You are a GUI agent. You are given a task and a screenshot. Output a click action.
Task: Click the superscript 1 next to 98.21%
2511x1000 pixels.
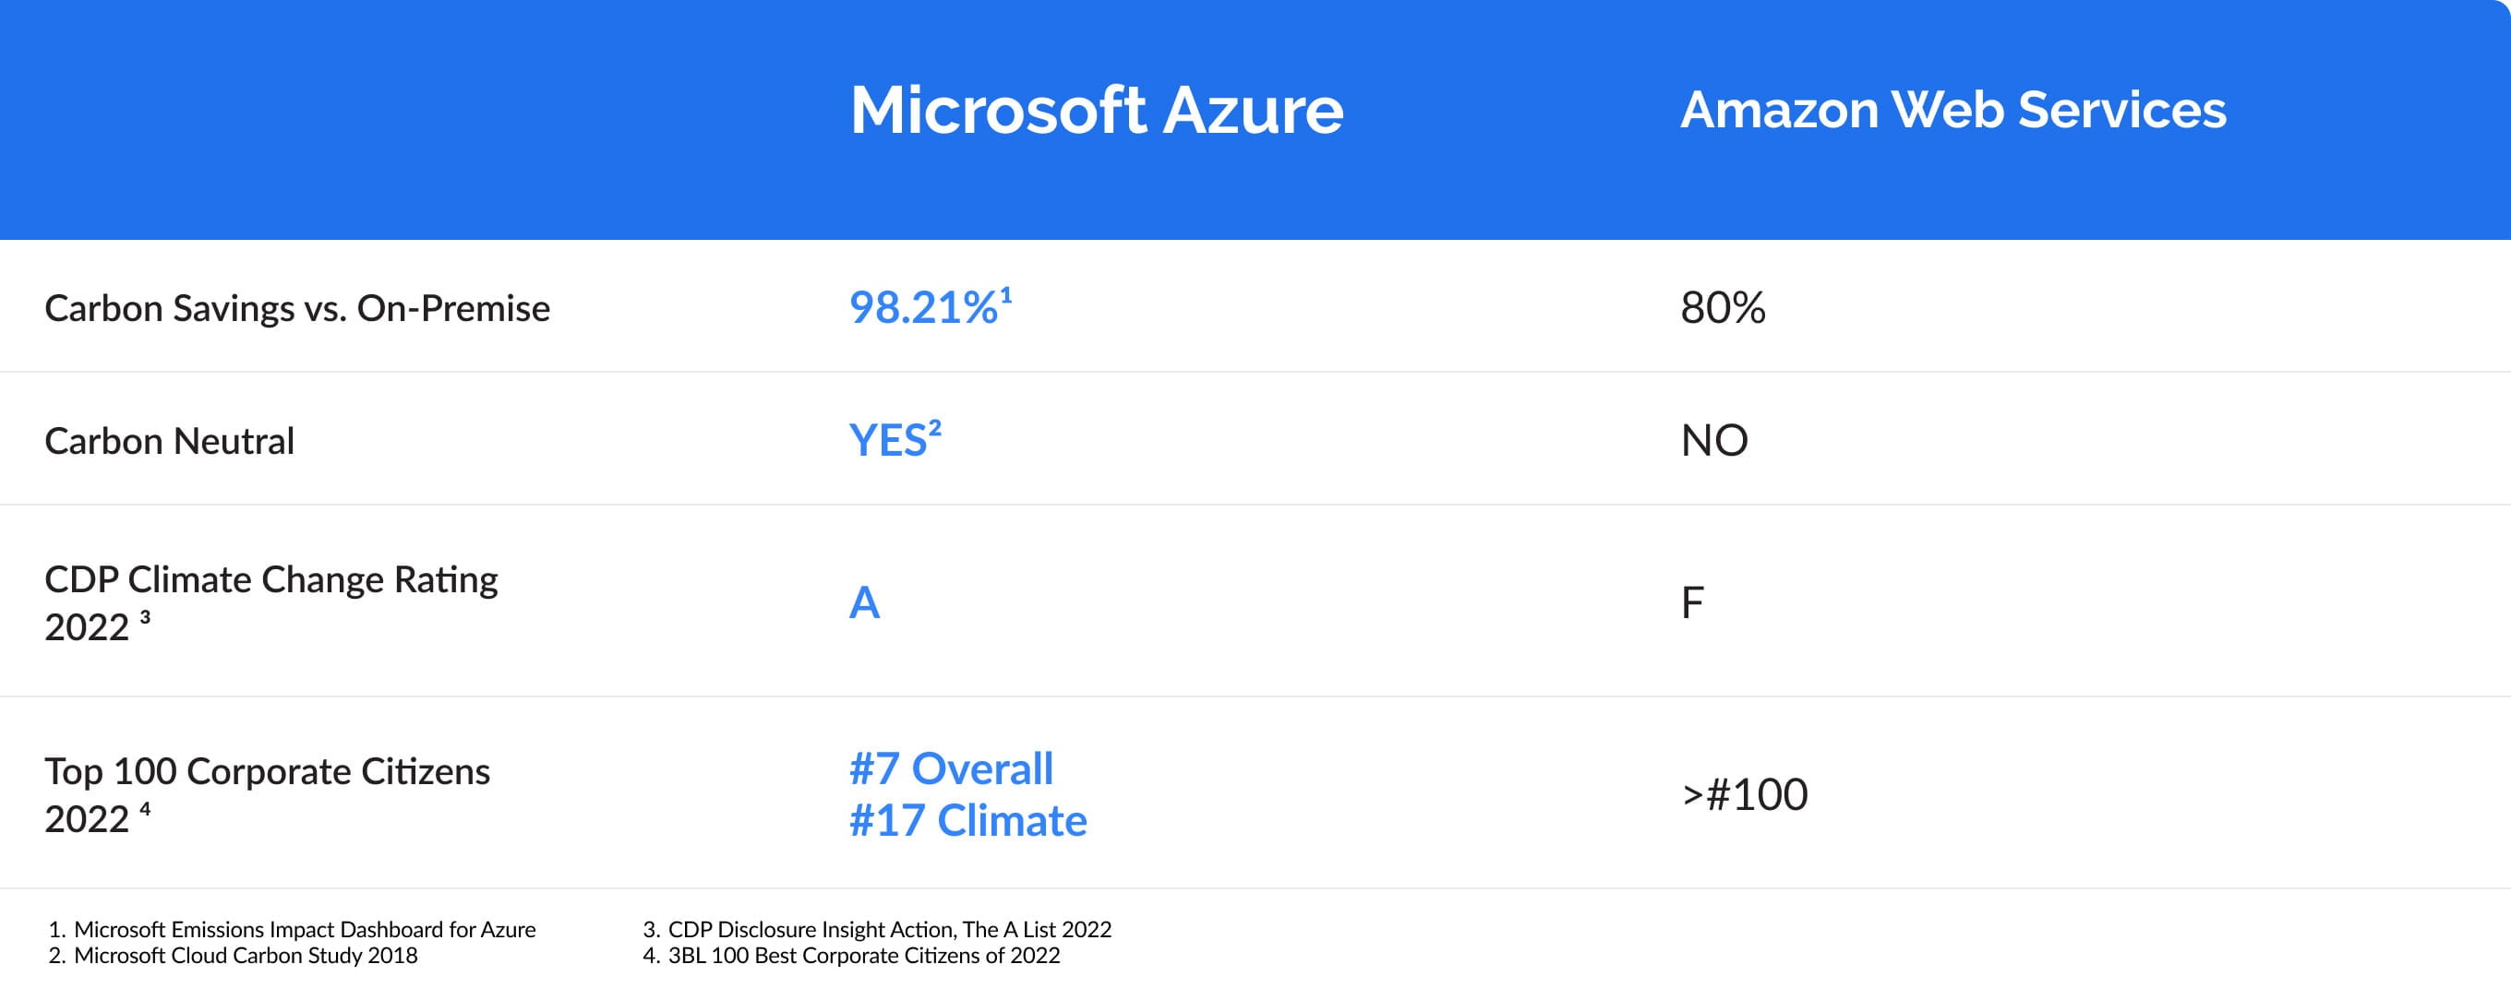pyautogui.click(x=1006, y=294)
